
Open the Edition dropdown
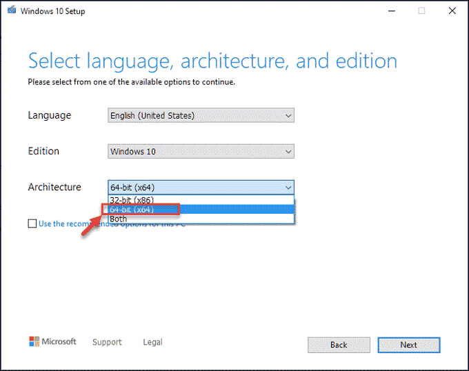[201, 151]
